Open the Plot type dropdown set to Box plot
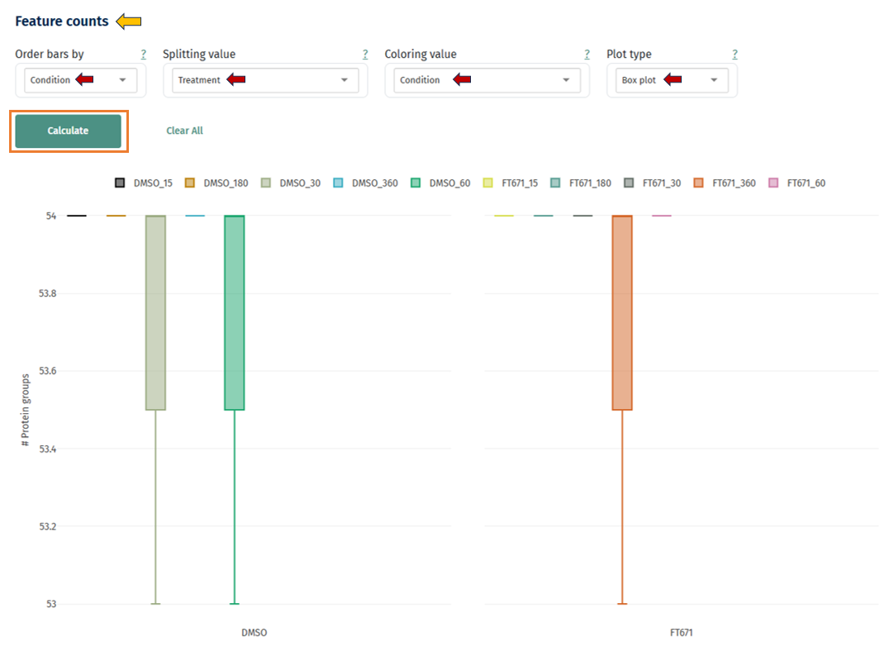The height and width of the screenshot is (651, 894). tap(671, 80)
